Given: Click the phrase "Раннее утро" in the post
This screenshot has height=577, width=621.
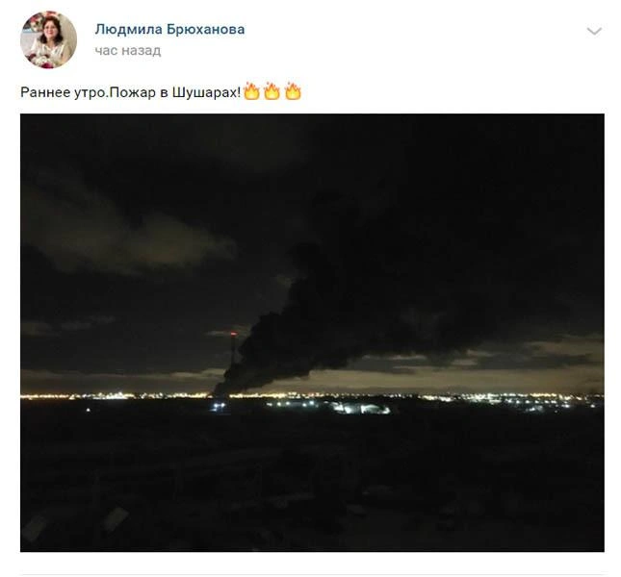Looking at the screenshot, I should [x=64, y=92].
